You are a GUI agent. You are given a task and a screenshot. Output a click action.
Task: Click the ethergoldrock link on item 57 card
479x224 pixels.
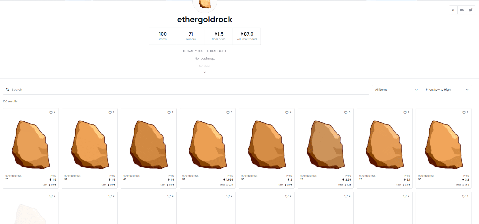pos(72,176)
